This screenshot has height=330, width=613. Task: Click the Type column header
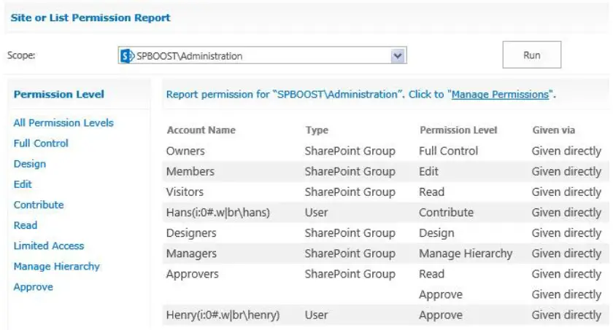pyautogui.click(x=317, y=130)
